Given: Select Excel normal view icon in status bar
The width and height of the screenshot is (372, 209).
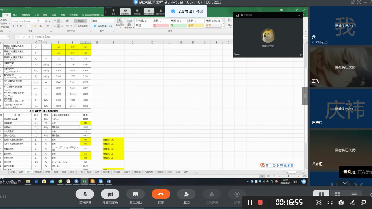Looking at the screenshot, I should [262, 176].
